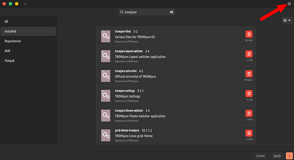The width and height of the screenshot is (294, 160).
Task: Remove the tromjaro-settings package
Action: click(249, 94)
